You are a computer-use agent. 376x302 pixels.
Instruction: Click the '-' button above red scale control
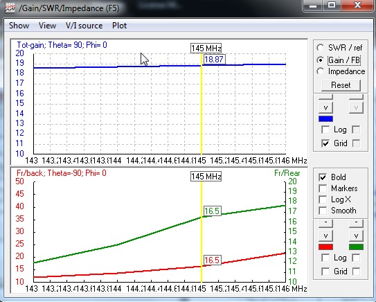(325, 223)
